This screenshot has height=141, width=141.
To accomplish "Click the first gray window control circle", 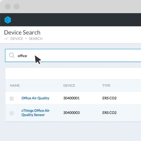I will click(x=8, y=7).
